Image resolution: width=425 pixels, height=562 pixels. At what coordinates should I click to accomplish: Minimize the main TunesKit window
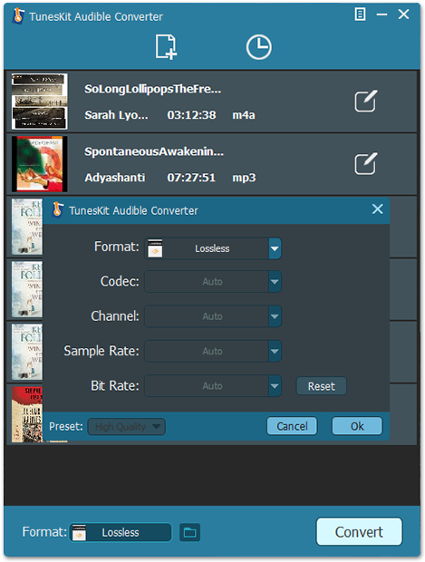point(382,15)
